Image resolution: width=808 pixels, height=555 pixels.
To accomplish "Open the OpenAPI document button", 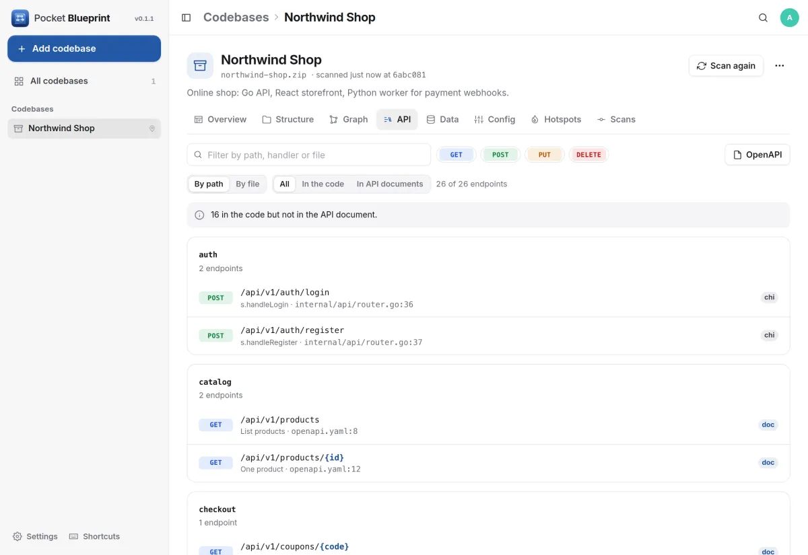I will coord(757,155).
